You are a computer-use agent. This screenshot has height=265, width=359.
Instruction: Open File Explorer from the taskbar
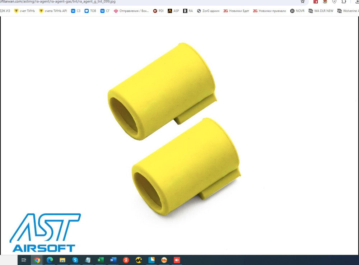(62, 260)
